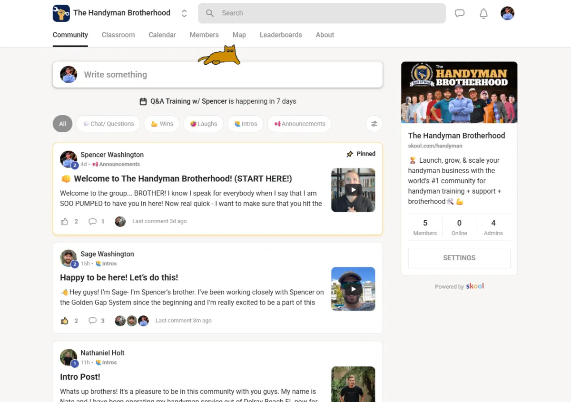Open the Calendar tab

coord(162,35)
